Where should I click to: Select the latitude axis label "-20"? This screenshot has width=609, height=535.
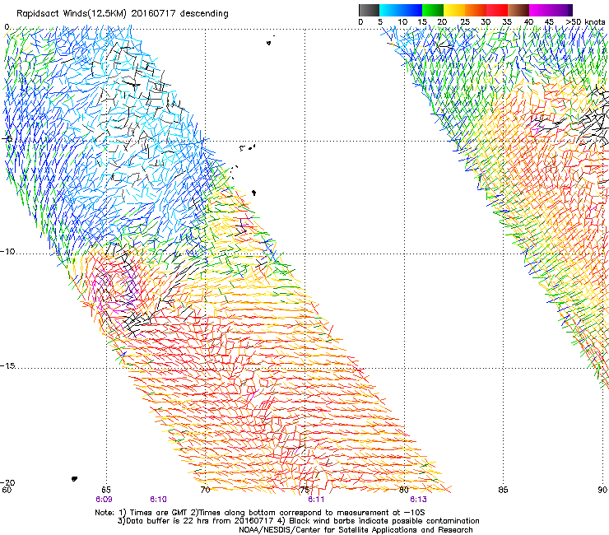point(7,482)
